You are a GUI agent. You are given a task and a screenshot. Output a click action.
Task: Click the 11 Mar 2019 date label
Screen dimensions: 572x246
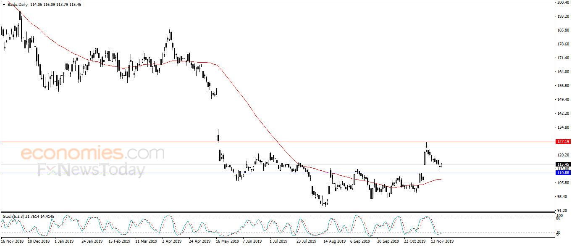click(x=146, y=241)
